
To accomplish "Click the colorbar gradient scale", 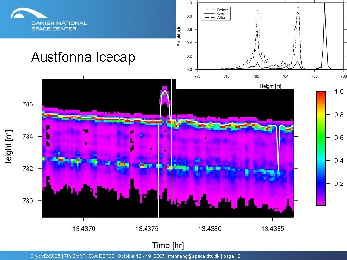I will pos(320,148).
